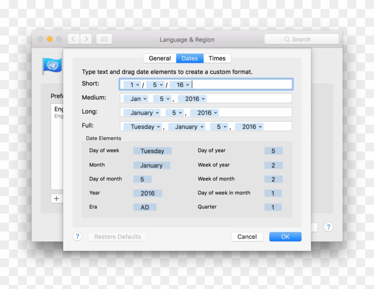Click the forward navigation arrow
Screen dimensions: 374x289
(86, 39)
